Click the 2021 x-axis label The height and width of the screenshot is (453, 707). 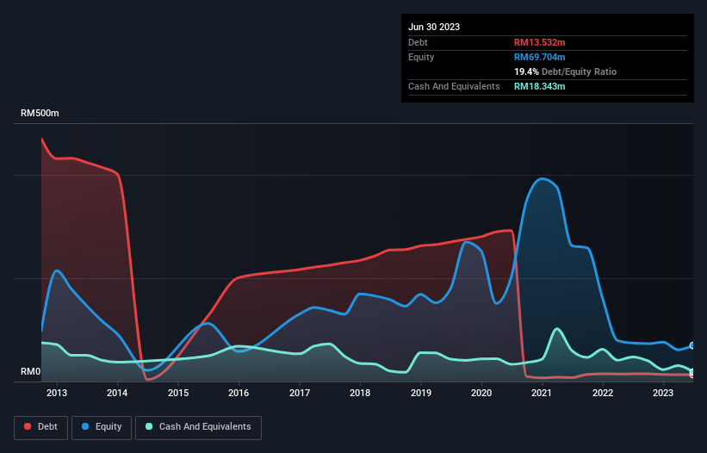click(542, 393)
